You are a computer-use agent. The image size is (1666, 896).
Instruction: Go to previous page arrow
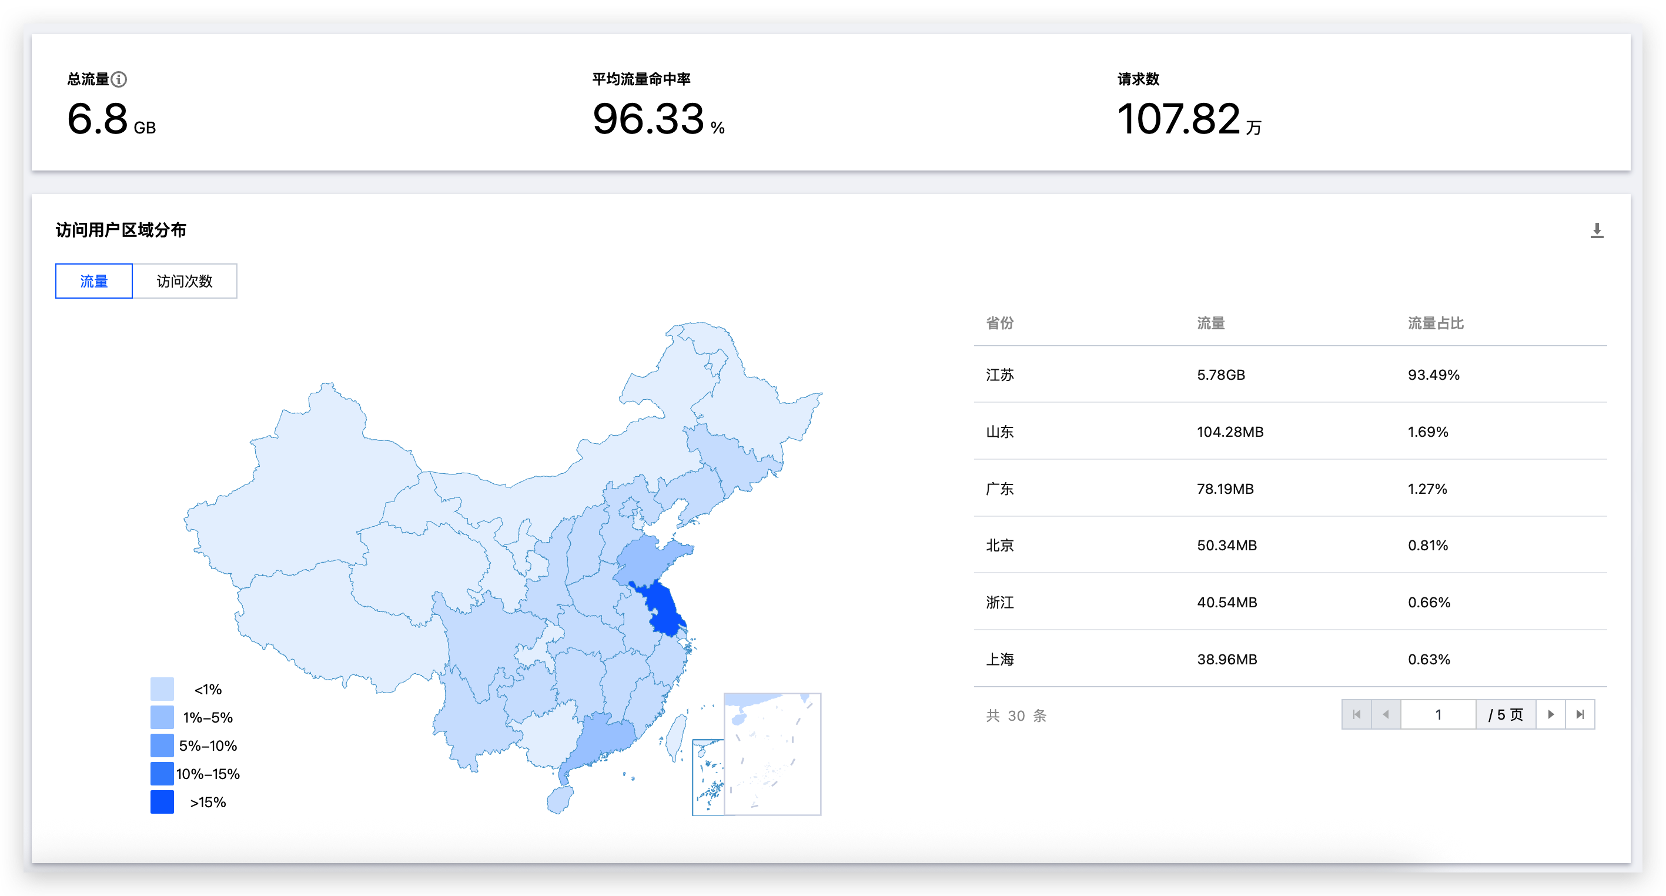click(1386, 714)
